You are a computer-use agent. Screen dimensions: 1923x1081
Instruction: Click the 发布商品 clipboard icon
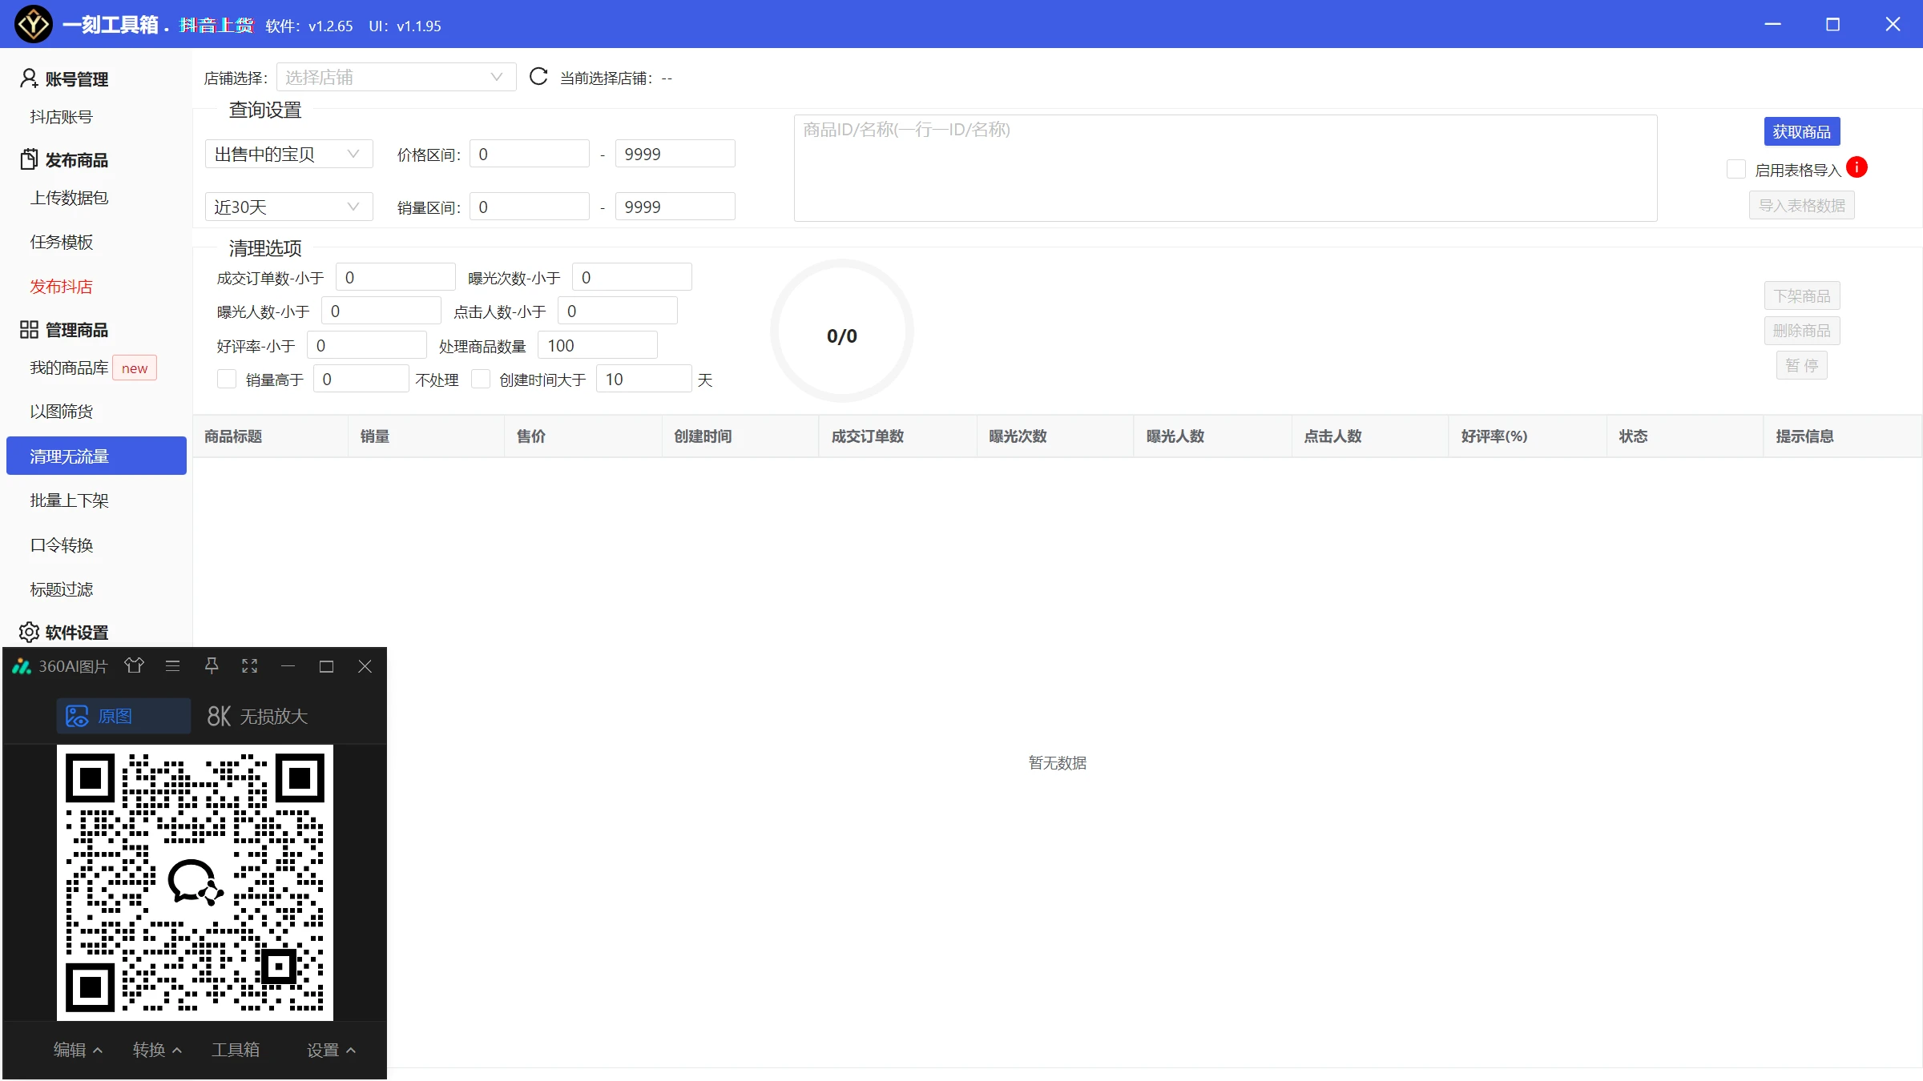29,159
